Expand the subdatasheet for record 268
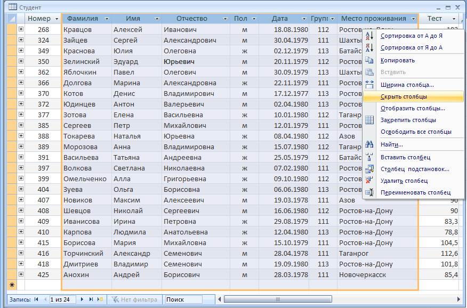Screen dimensions: 467x308 (21, 29)
